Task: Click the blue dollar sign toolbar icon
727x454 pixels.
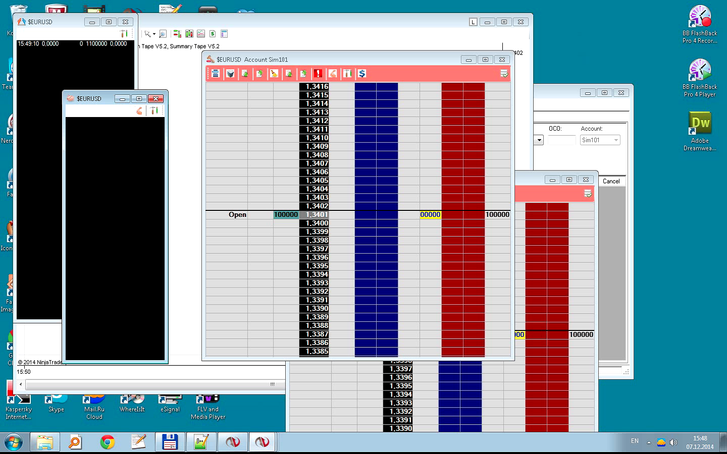Action: coord(362,74)
